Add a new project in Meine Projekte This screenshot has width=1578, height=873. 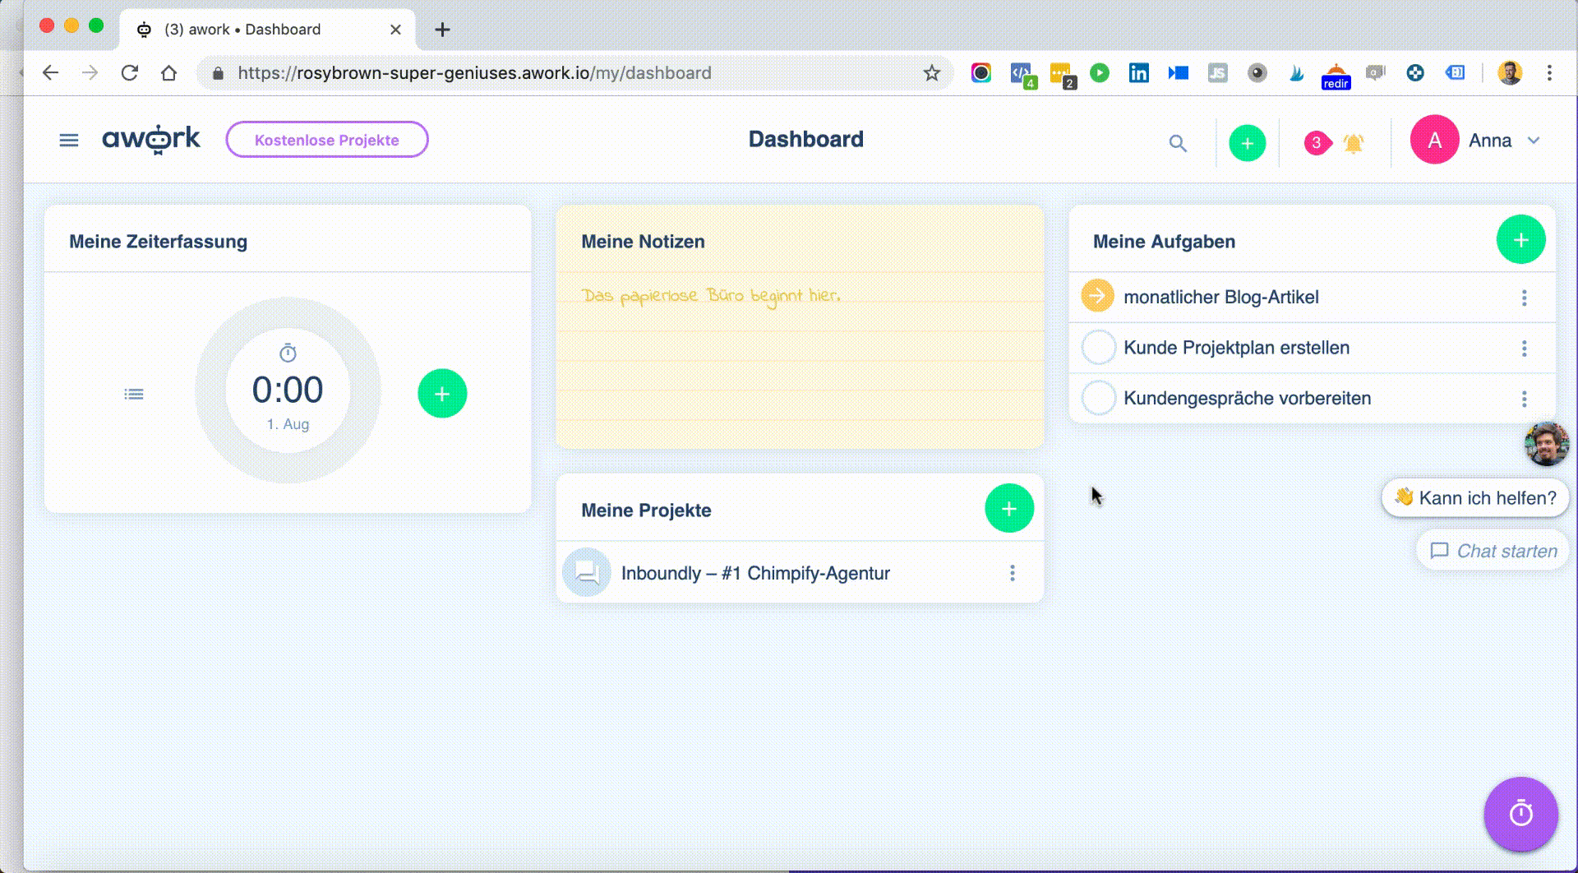click(x=1008, y=509)
